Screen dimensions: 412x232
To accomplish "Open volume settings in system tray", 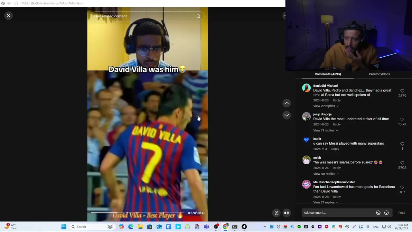I will [x=389, y=227].
